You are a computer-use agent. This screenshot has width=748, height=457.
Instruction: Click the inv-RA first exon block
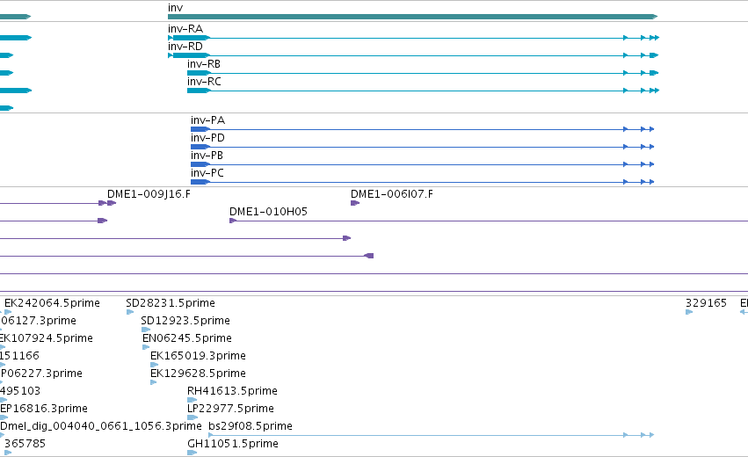(191, 38)
